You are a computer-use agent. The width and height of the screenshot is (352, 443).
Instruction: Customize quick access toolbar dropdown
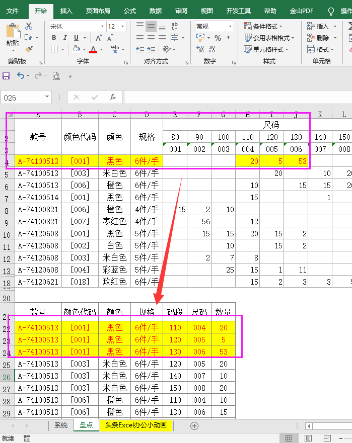coord(70,76)
